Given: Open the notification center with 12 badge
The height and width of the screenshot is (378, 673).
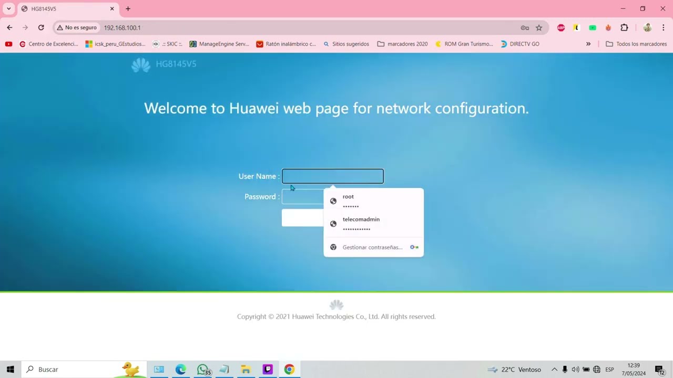Looking at the screenshot, I should tap(660, 370).
